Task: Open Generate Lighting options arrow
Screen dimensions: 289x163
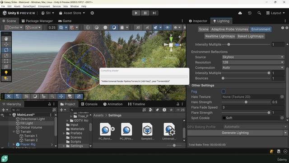Action: pyautogui.click(x=285, y=133)
